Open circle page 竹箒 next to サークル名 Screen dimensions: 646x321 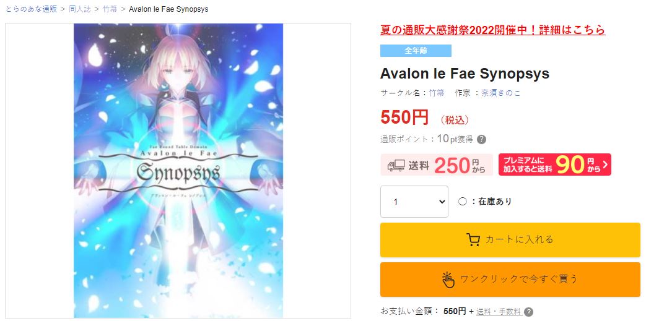point(437,93)
